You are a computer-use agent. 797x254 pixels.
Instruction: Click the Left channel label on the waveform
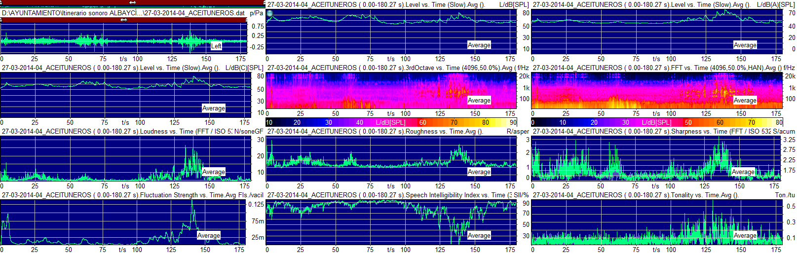(x=216, y=46)
